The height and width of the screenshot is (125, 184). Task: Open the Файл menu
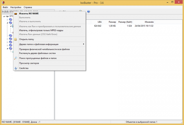5,7
